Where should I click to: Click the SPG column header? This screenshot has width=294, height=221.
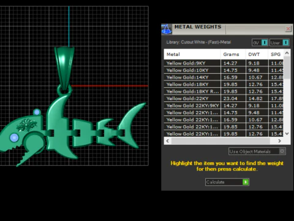276,54
